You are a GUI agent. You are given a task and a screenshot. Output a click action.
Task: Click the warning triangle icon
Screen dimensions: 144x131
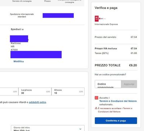(96, 108)
